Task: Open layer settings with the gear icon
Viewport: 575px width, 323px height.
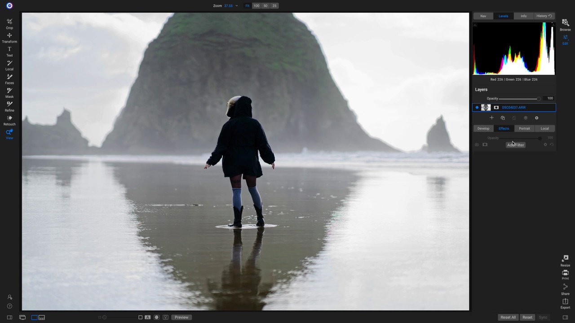Action: click(537, 118)
